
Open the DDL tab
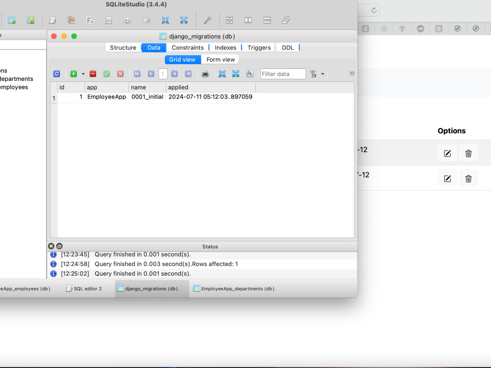click(288, 48)
